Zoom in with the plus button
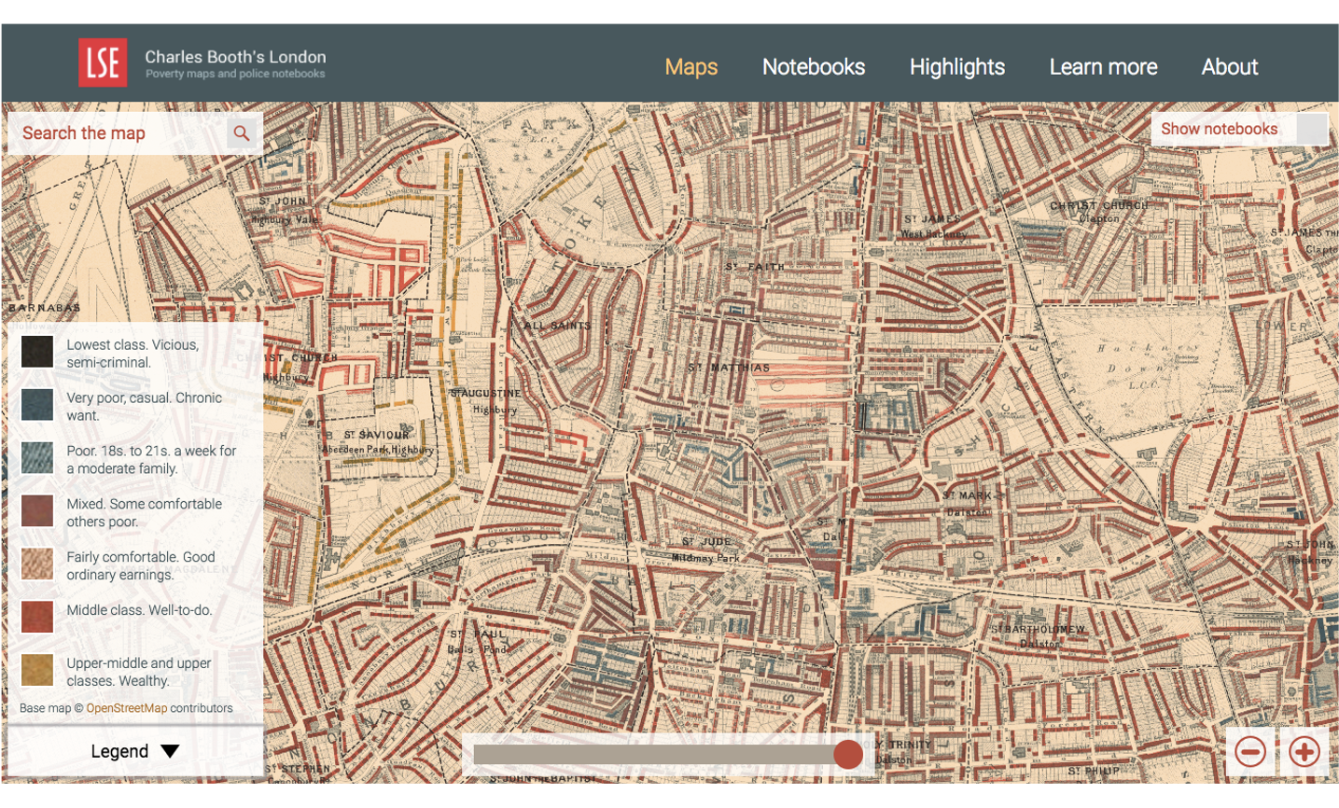The width and height of the screenshot is (1339, 808). [1304, 751]
